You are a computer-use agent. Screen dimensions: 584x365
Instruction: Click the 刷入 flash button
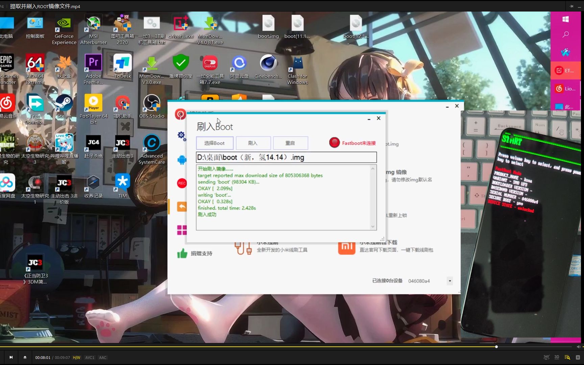pyautogui.click(x=253, y=143)
